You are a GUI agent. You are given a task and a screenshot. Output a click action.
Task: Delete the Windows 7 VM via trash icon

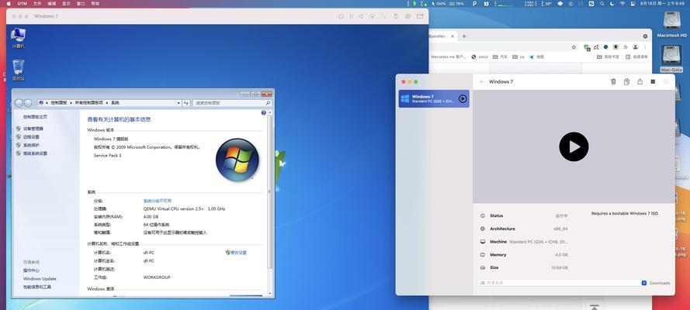pos(613,81)
